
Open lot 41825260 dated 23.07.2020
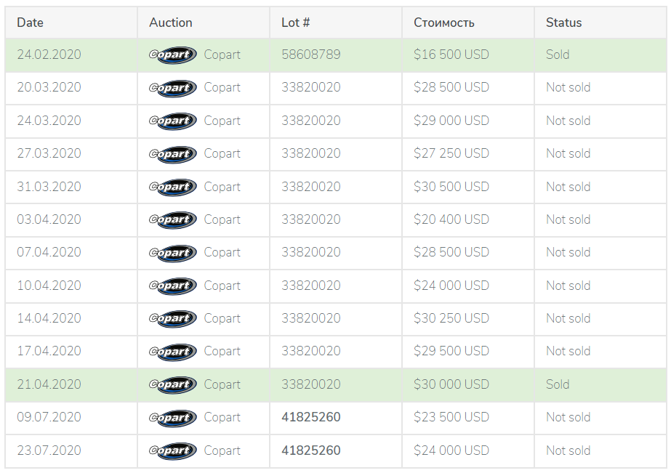[310, 450]
